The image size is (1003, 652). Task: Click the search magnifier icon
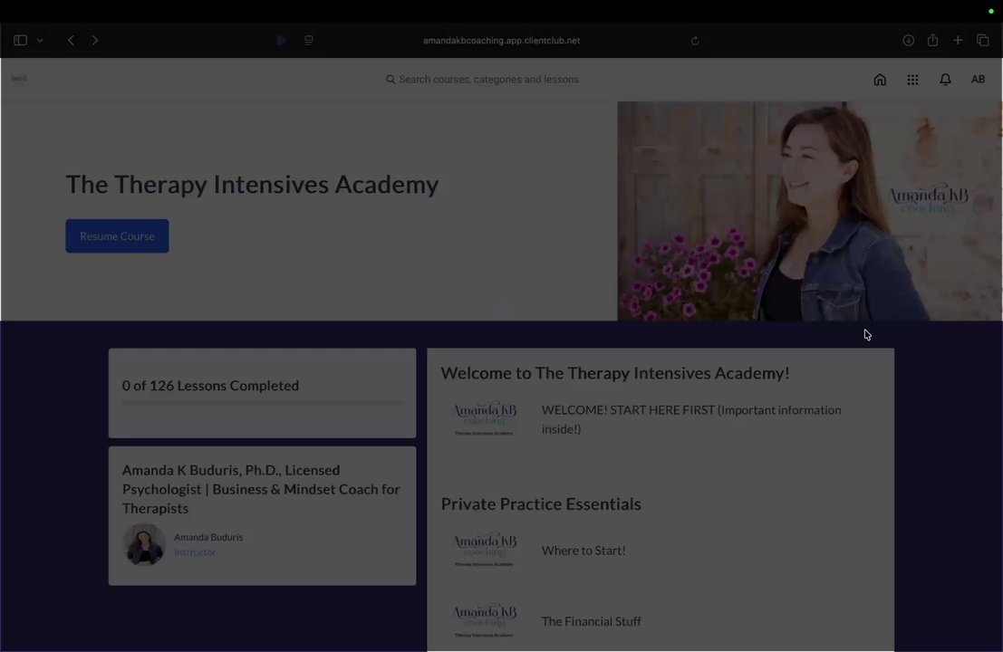(x=391, y=80)
